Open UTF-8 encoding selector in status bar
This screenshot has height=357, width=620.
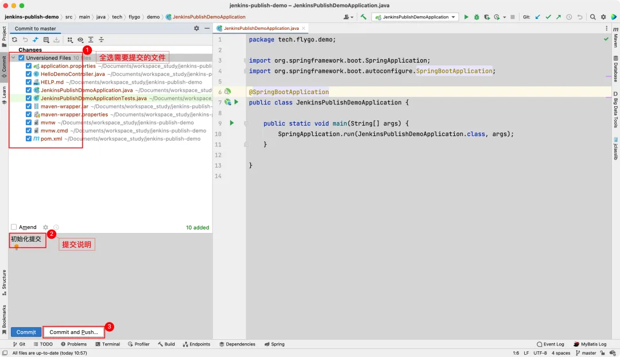tap(540, 353)
